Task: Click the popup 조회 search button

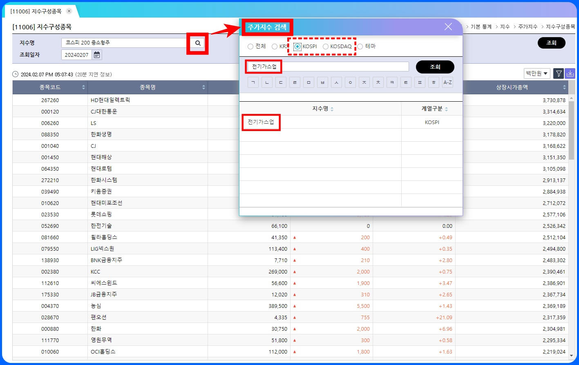Action: point(435,67)
